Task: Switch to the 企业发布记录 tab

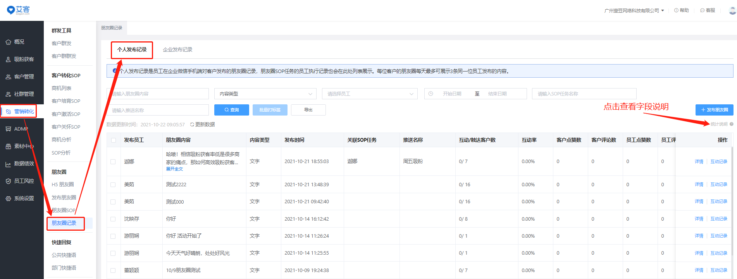Action: (177, 50)
